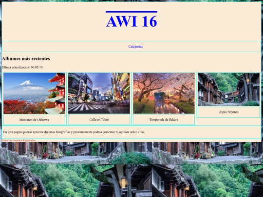This screenshot has width=263, height=197.
Task: Click the Temporada de Sakura caption
Action: pyautogui.click(x=164, y=120)
